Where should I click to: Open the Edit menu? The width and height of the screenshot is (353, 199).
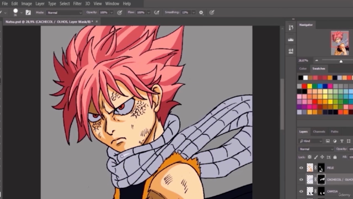(x=14, y=4)
